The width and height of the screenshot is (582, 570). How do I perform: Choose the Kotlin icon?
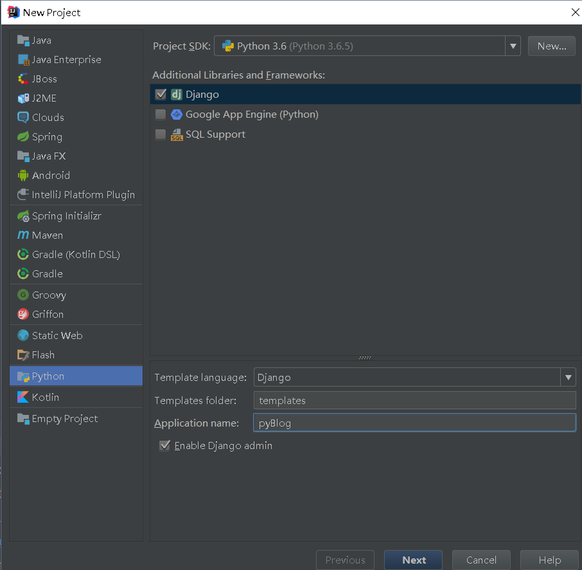coord(23,397)
